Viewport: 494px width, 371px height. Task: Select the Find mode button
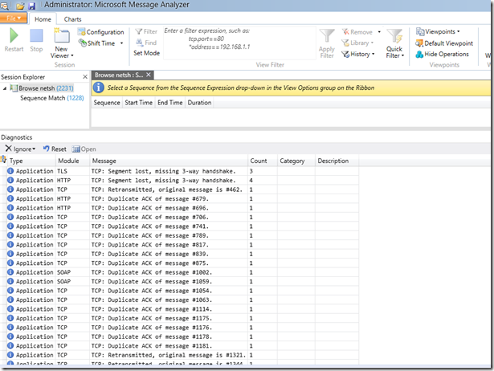pyautogui.click(x=146, y=43)
